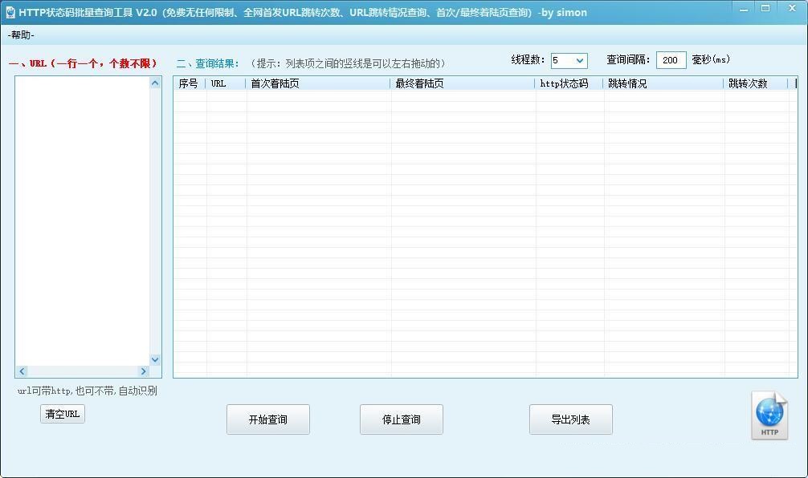Screen dimensions: 808x478
Task: Click the URL box scroll down arrow
Action: [x=155, y=359]
